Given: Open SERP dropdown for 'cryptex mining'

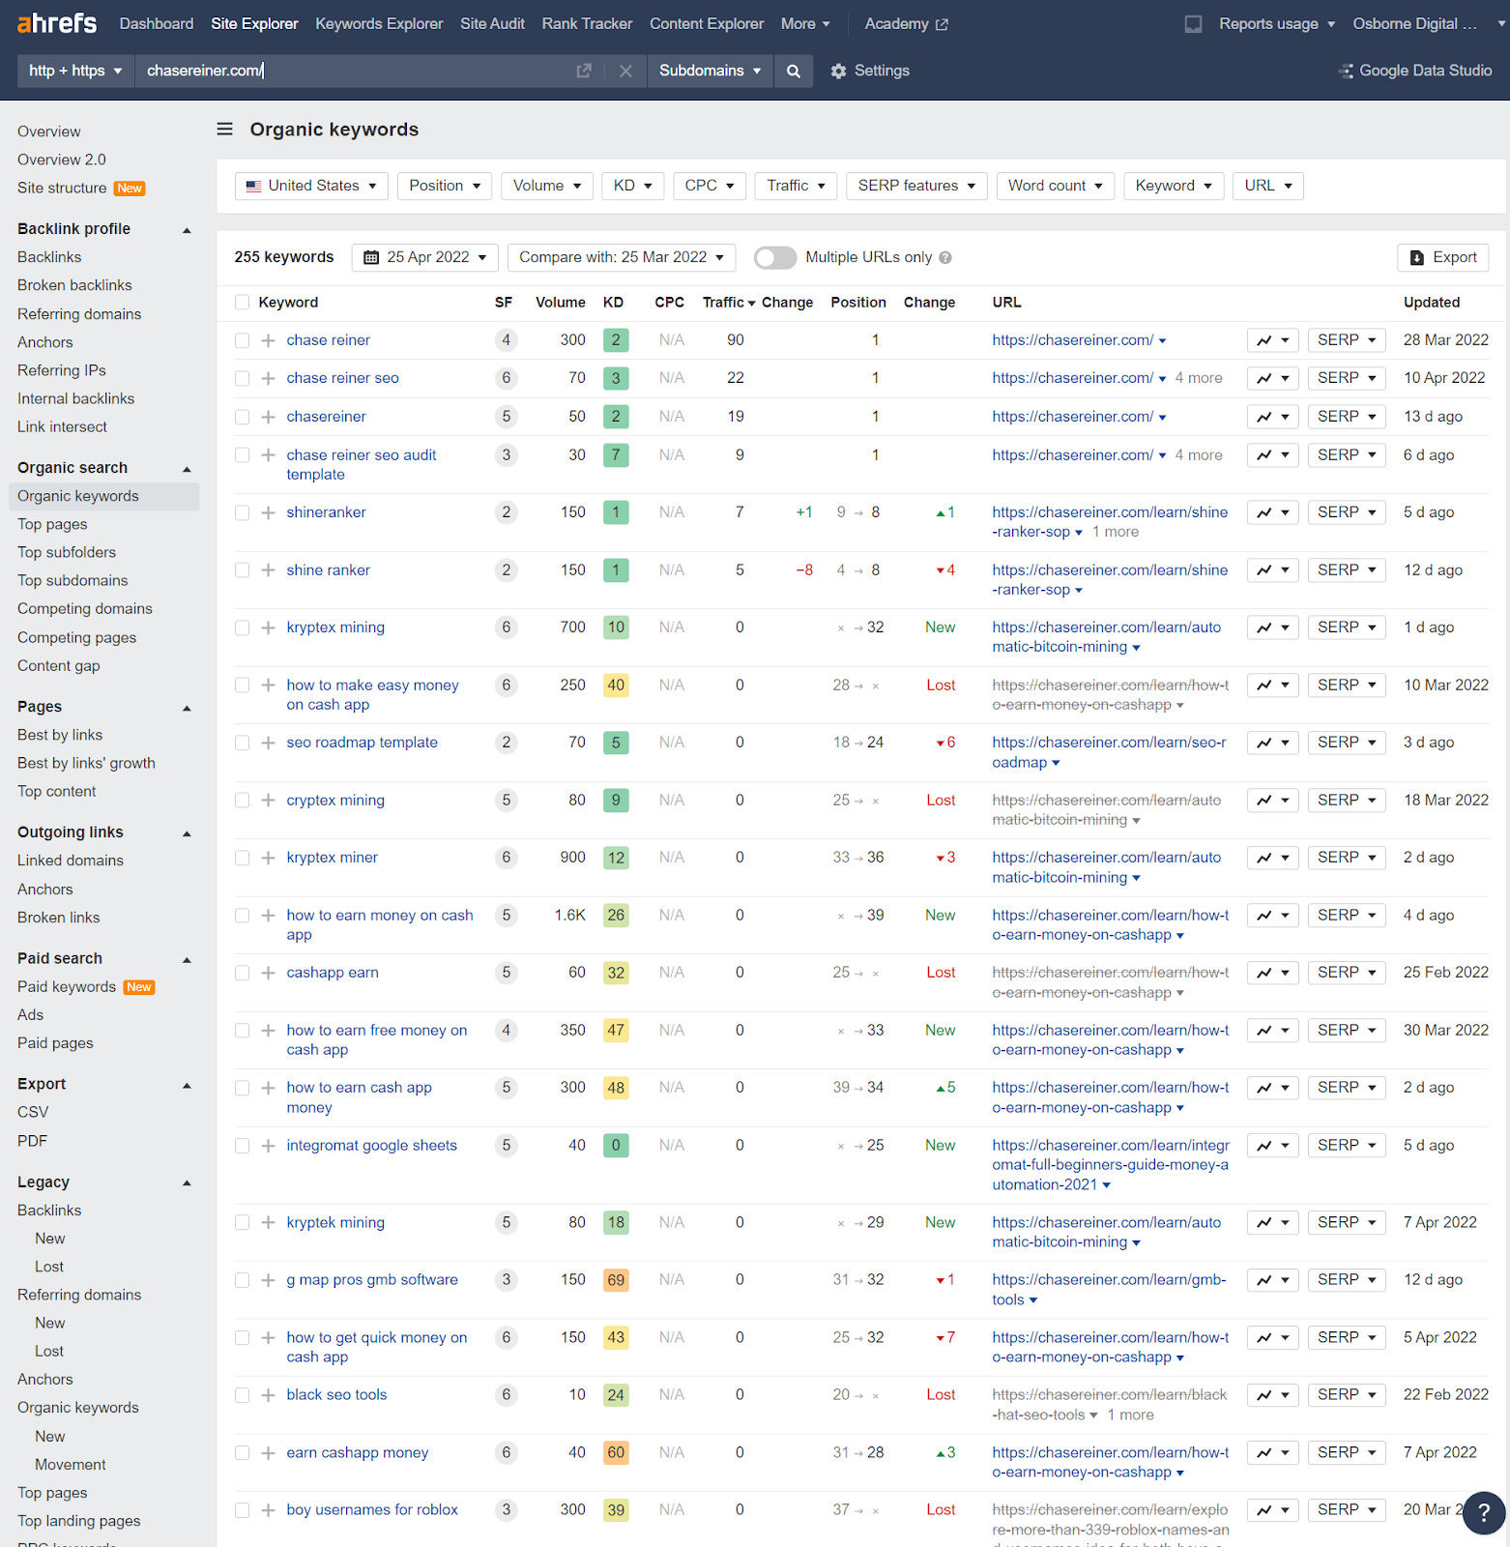Looking at the screenshot, I should tap(1347, 801).
